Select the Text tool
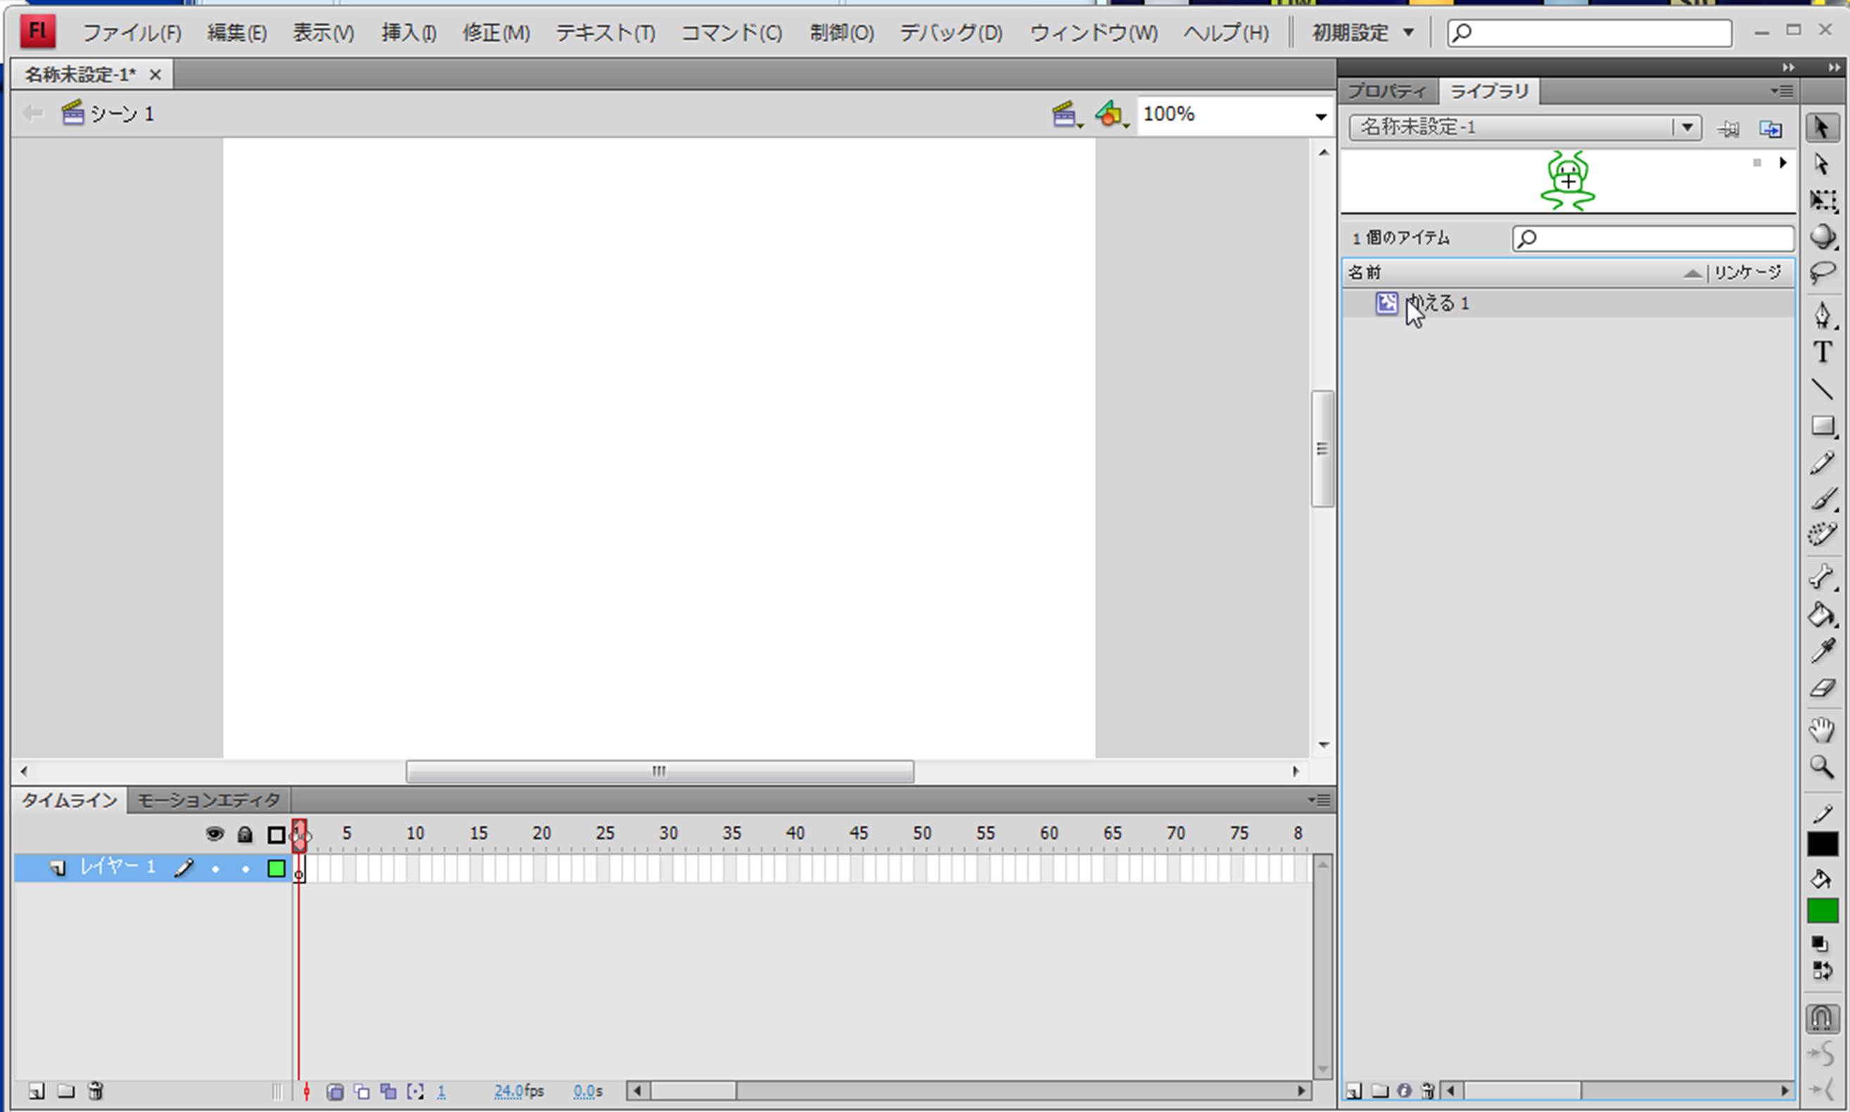Screen dimensions: 1850x1112 (x=1823, y=352)
